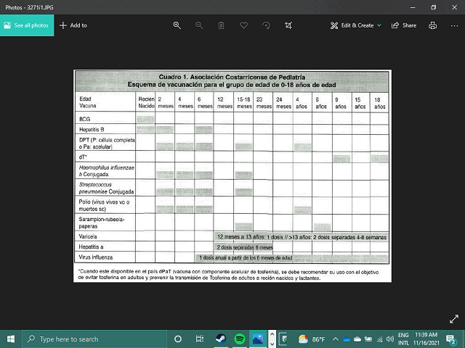Show hidden system tray icons
This screenshot has height=348, width=465.
click(335, 339)
